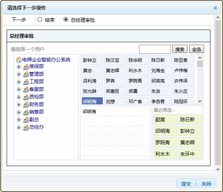Click the 总经办 department group icon
The height and width of the screenshot is (192, 223).
(26, 128)
